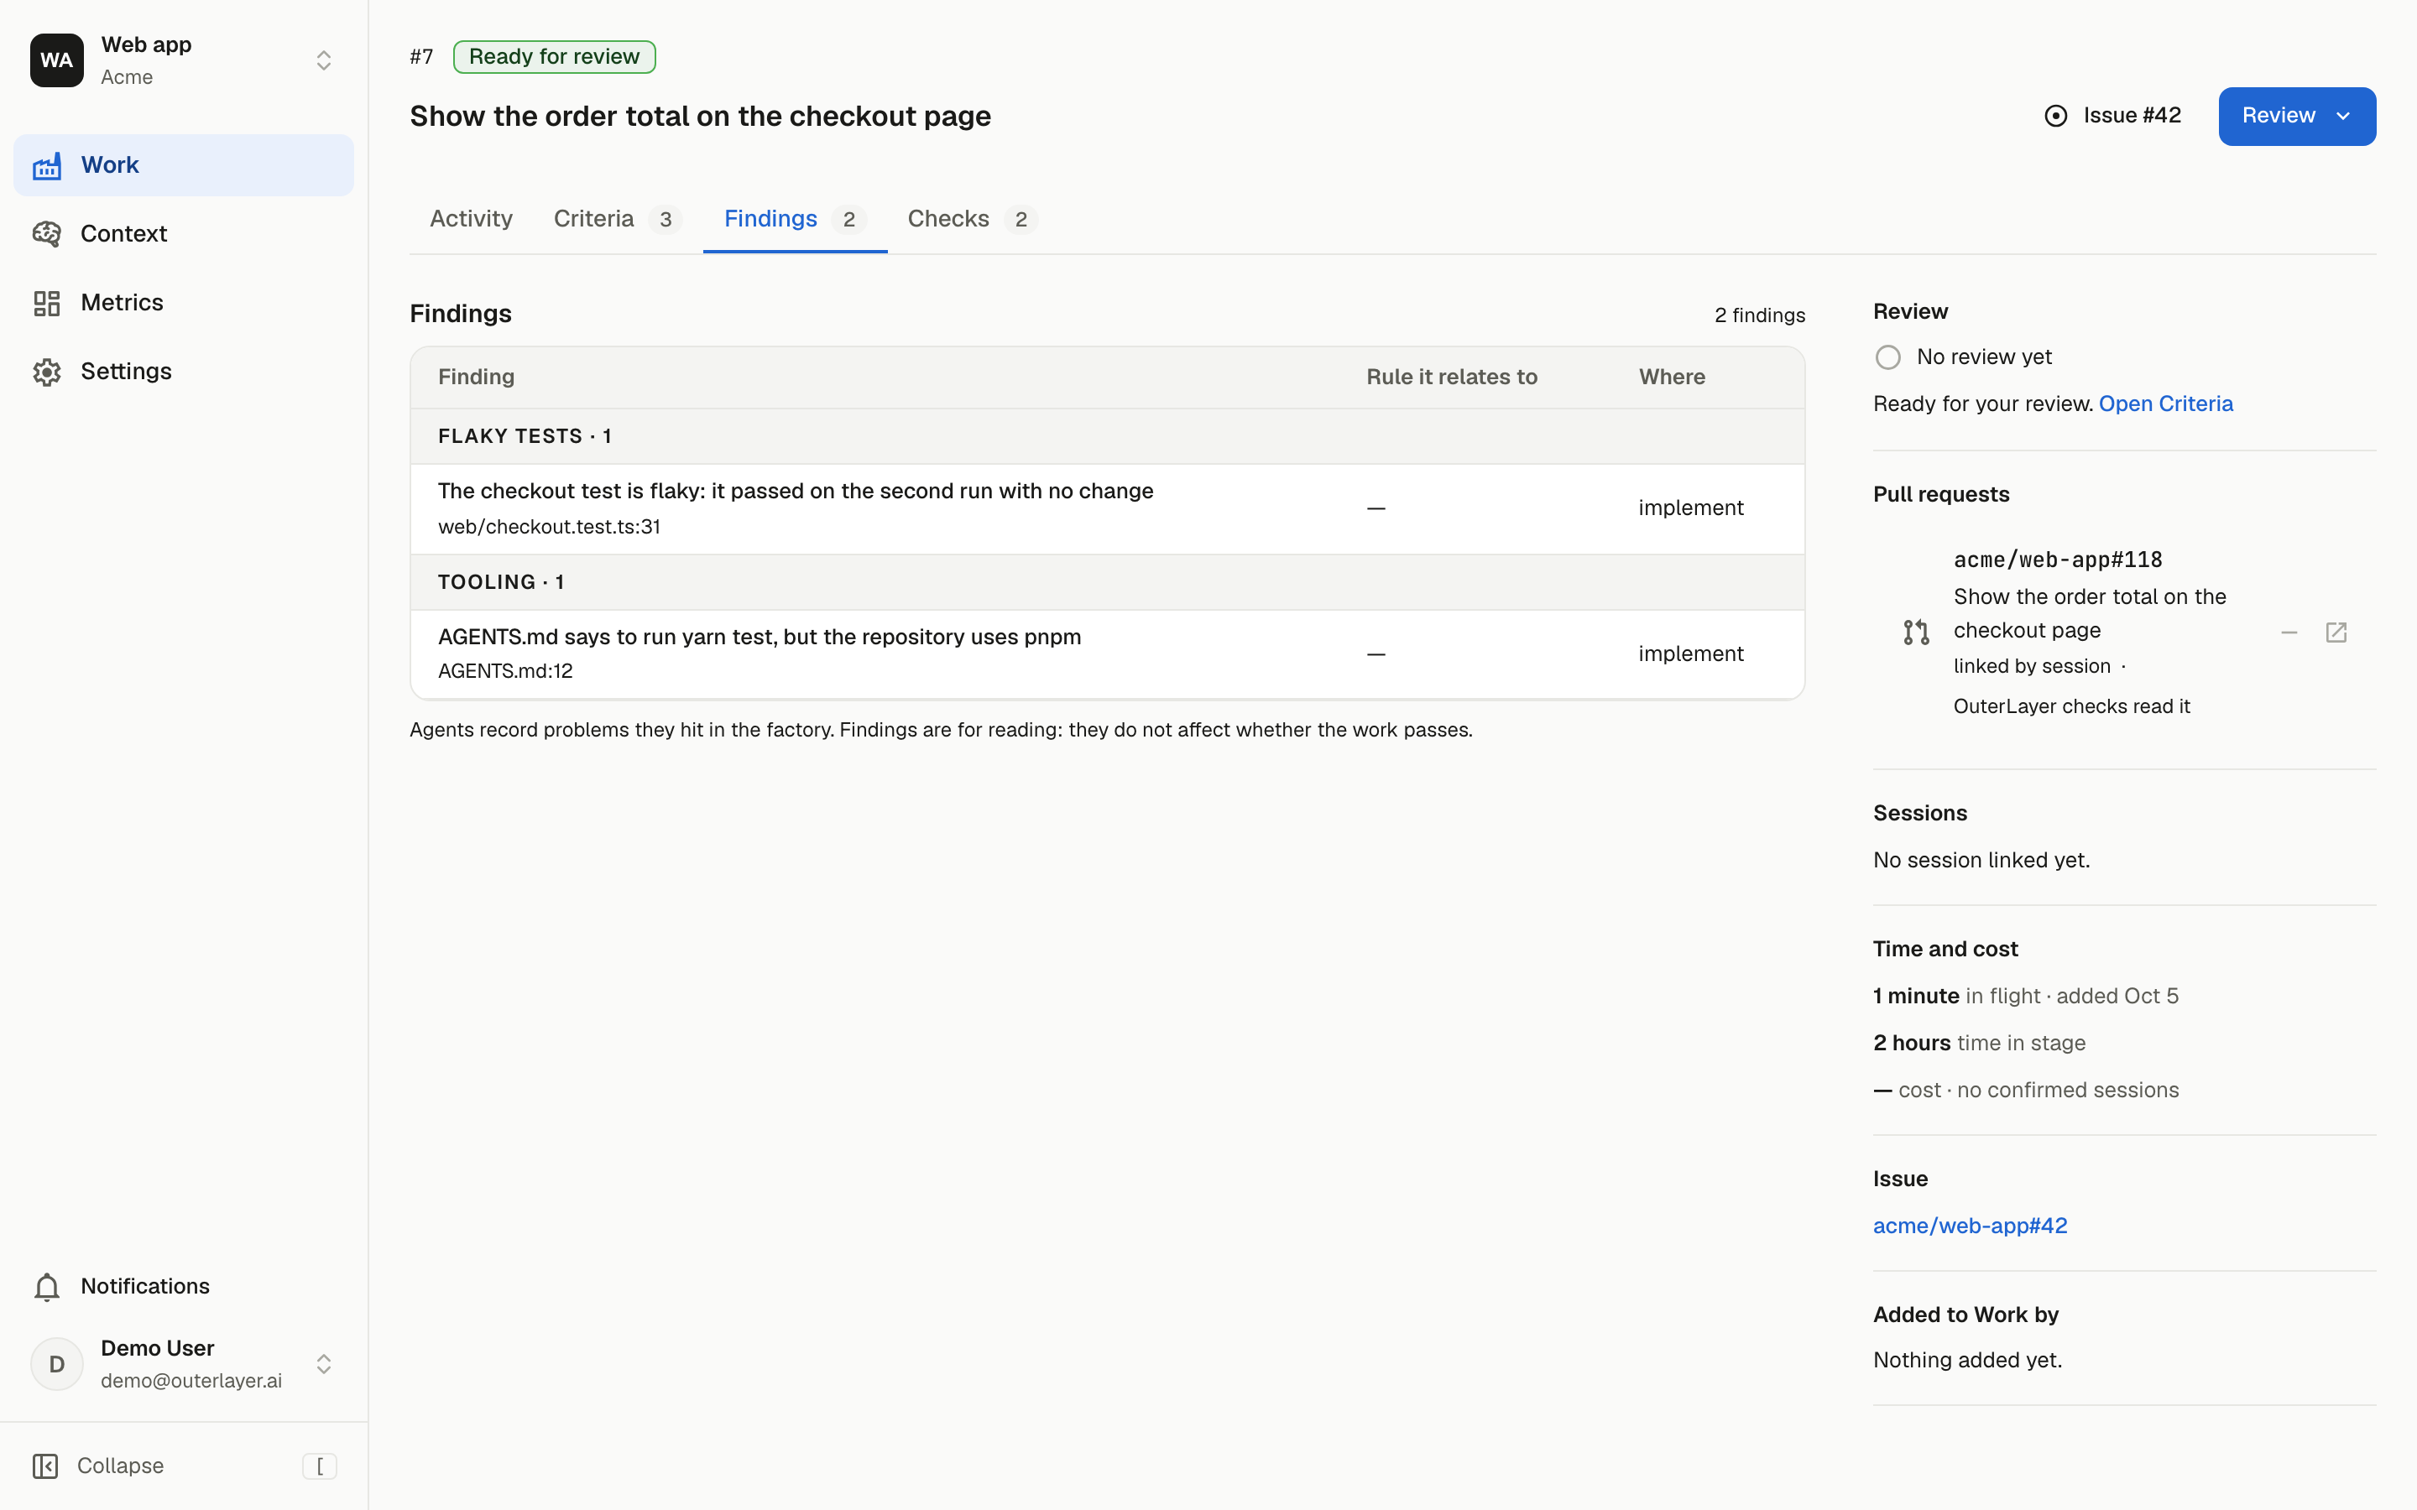Screen dimensions: 2417x1510
Task: Click the Context brain icon
Action: tap(47, 234)
